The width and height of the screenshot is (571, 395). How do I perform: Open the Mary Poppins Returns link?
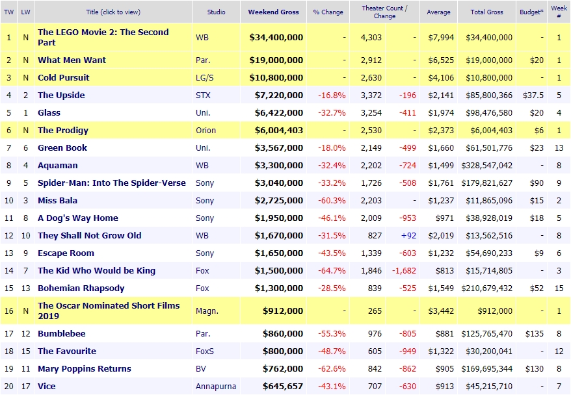point(85,368)
